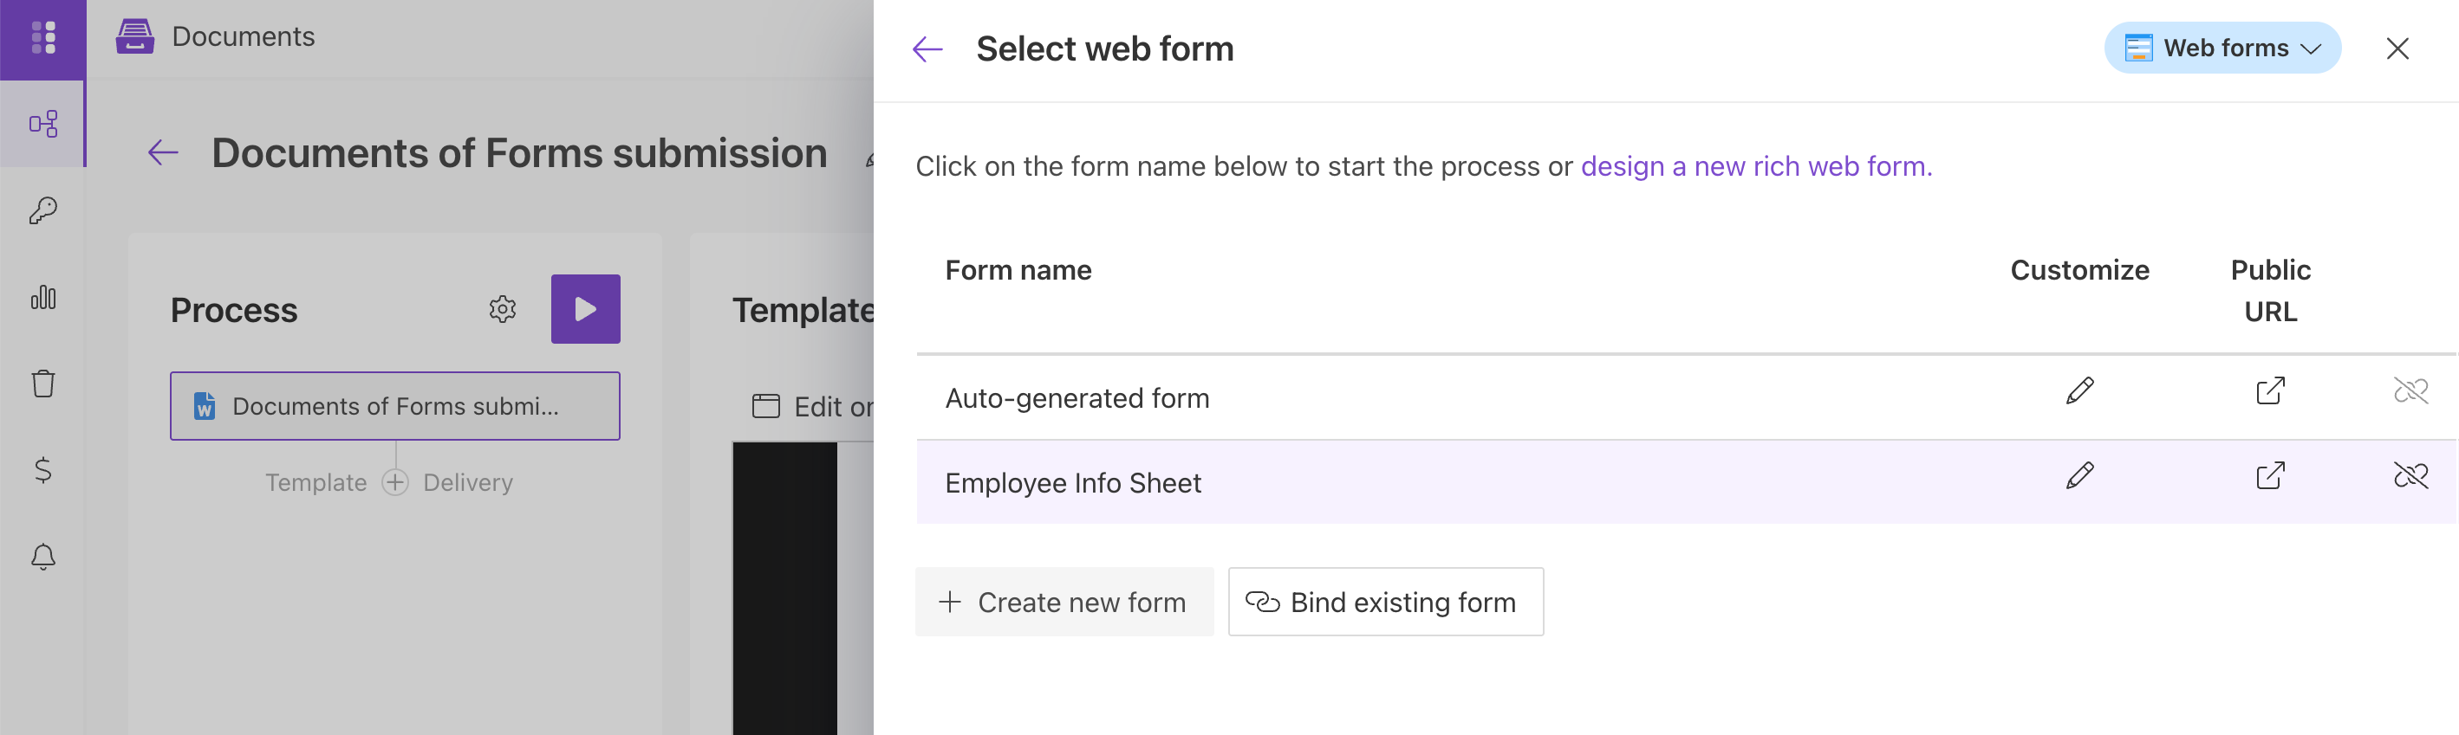Open Process settings gear icon

pos(502,309)
